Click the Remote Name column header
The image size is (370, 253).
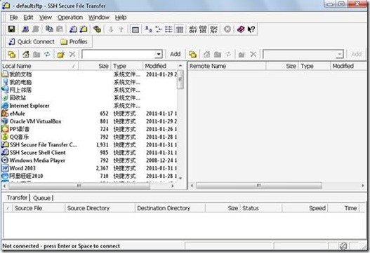[227, 66]
